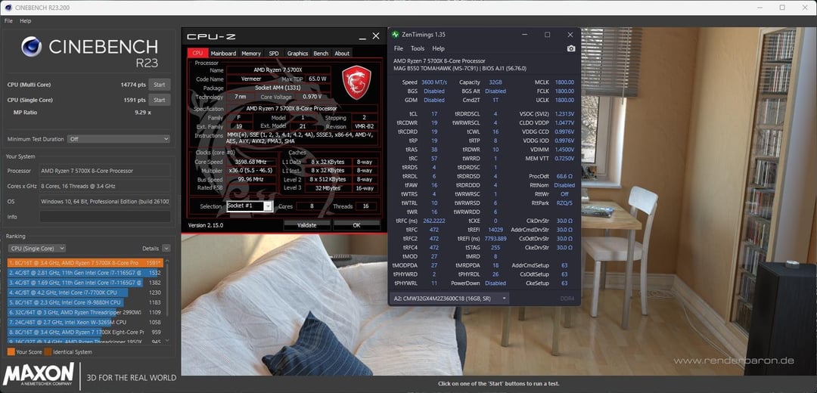The width and height of the screenshot is (817, 393).
Task: Click the Identical System legend swatch
Action: coord(48,352)
